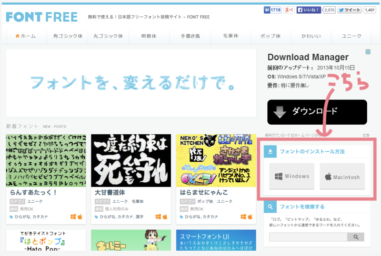Click 毛筆体 category under 大甘書道体
Screen dimensions: 381x256
pos(138,201)
